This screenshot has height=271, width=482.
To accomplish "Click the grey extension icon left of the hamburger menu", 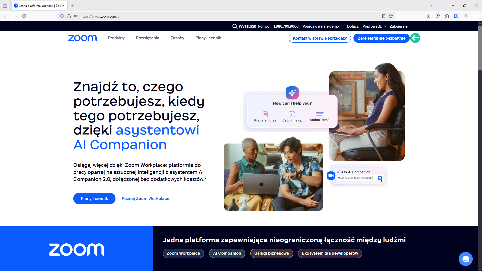I will [466, 16].
